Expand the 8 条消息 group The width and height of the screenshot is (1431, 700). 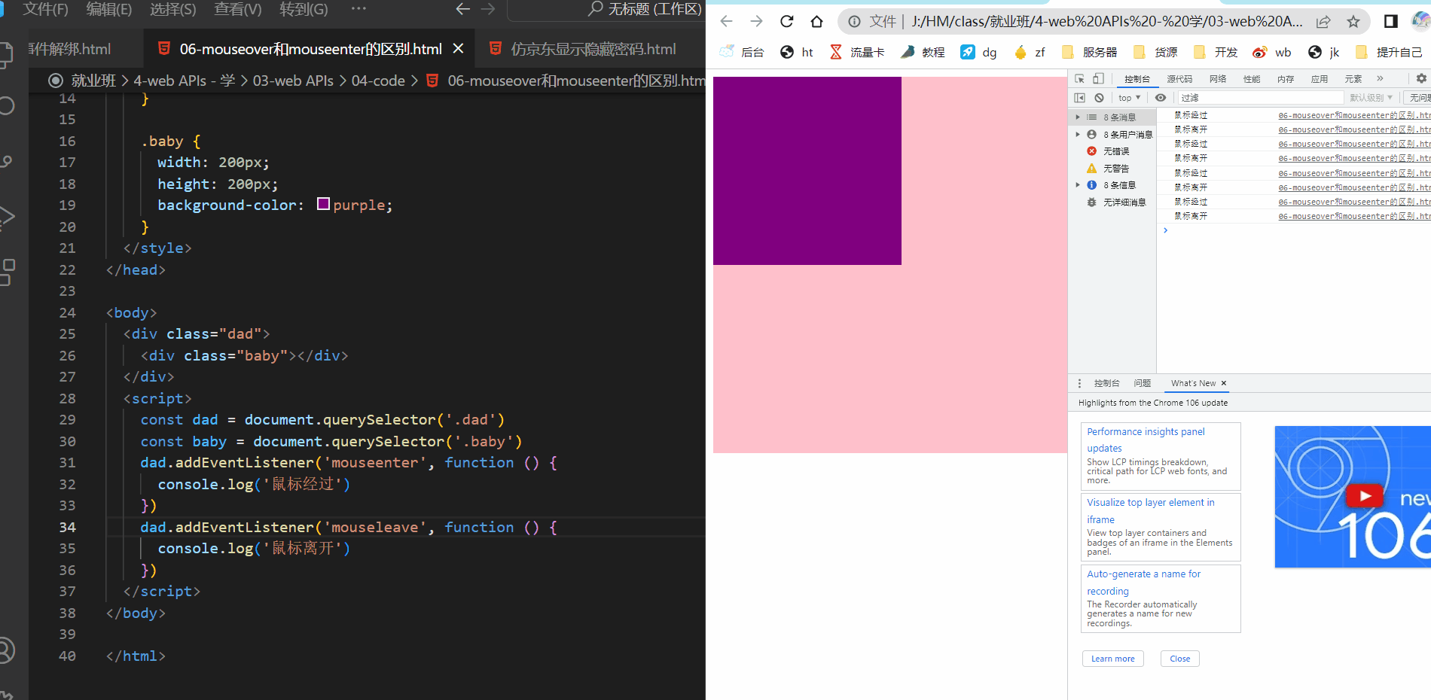pos(1078,117)
